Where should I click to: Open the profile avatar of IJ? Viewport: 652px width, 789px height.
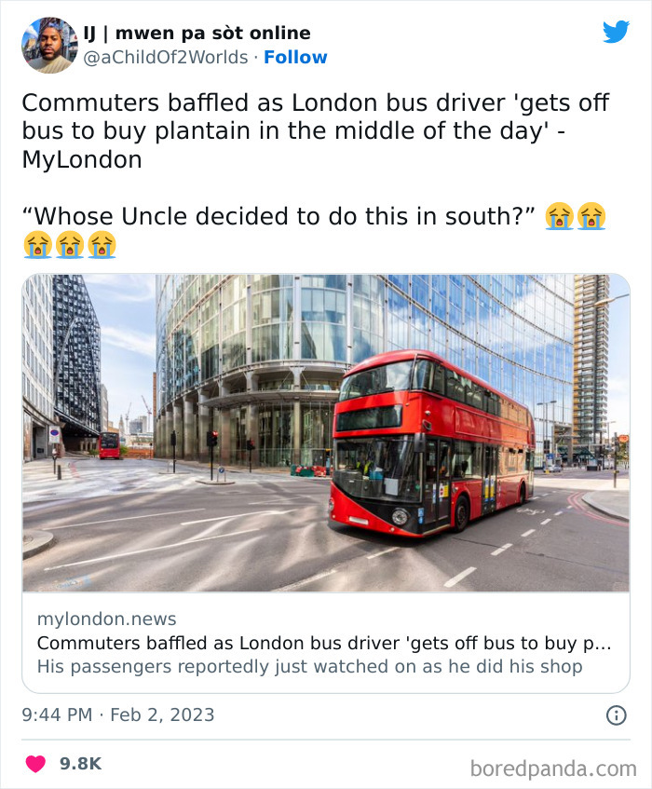48,43
